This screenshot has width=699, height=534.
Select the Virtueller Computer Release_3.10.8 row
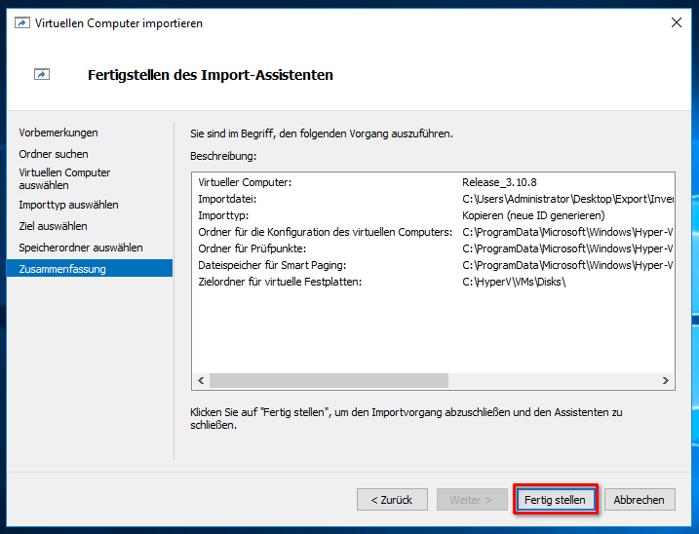(x=434, y=182)
